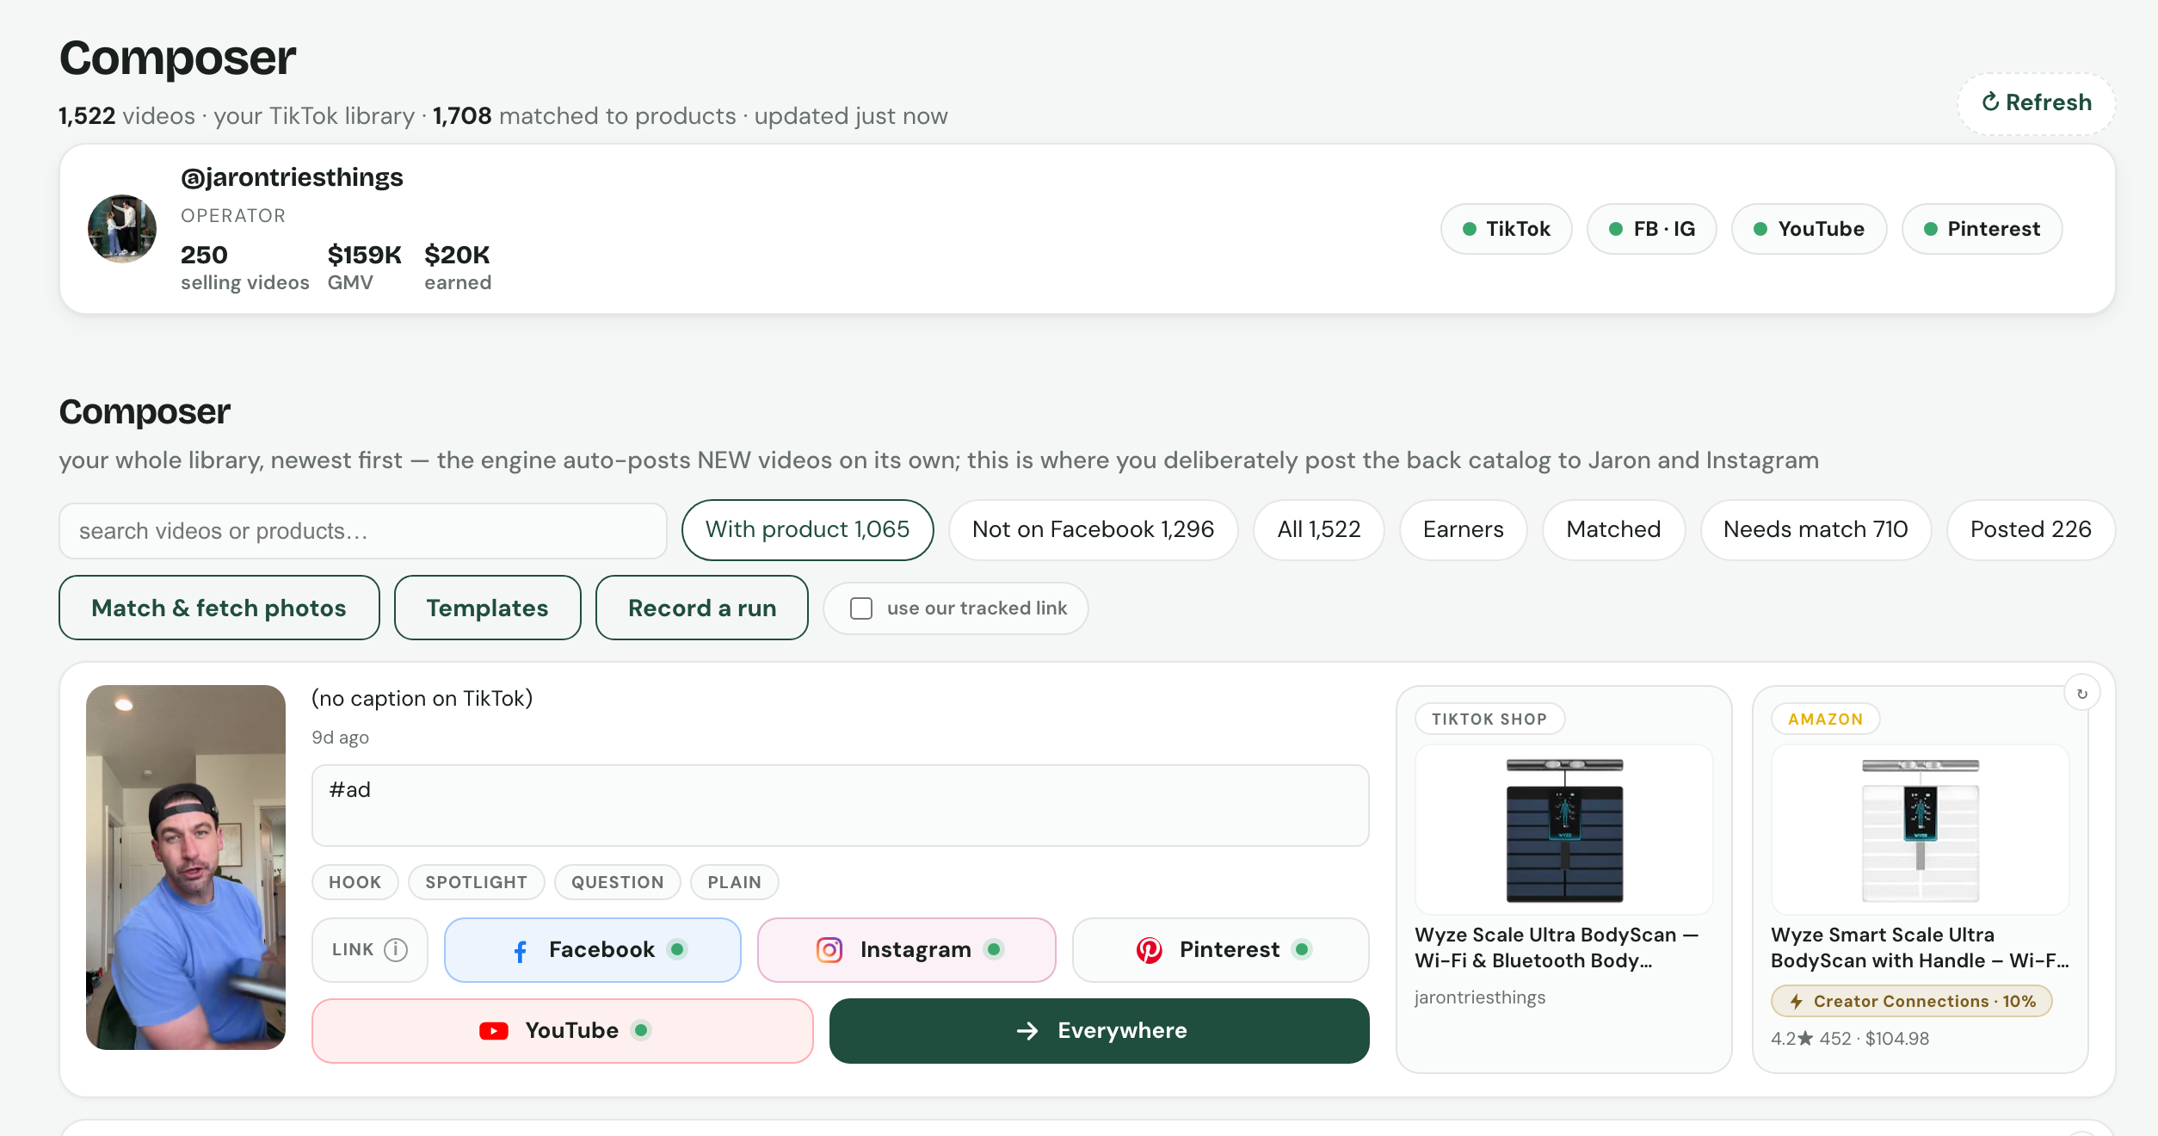The image size is (2158, 1136).
Task: Click the $159K GMV stat
Action: (x=365, y=267)
